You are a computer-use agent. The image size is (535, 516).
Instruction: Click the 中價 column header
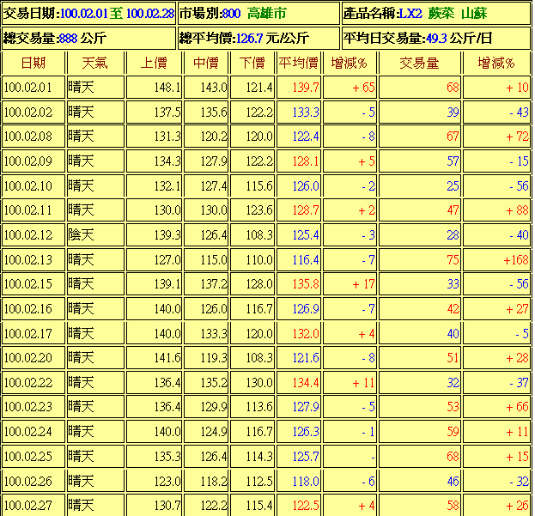point(206,63)
